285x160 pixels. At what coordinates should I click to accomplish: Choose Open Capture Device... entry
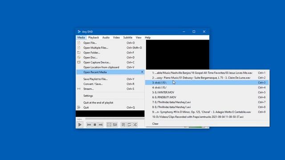[110, 62]
